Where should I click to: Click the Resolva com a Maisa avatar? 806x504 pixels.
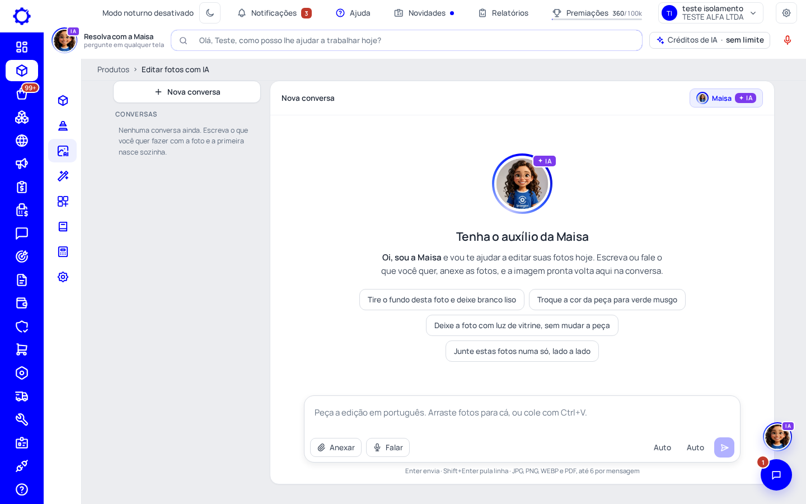[64, 40]
